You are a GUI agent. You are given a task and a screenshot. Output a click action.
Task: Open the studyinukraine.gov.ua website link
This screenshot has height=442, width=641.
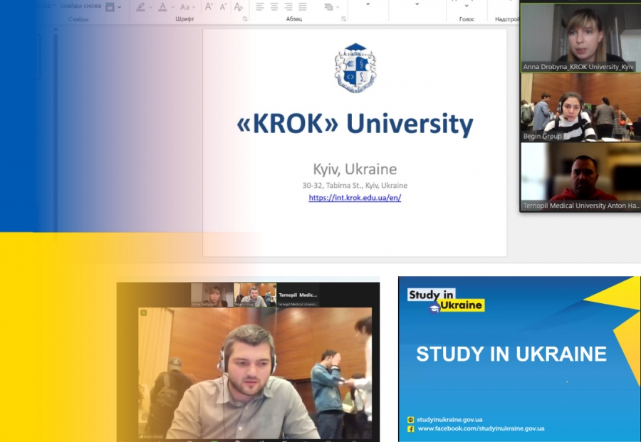click(449, 419)
